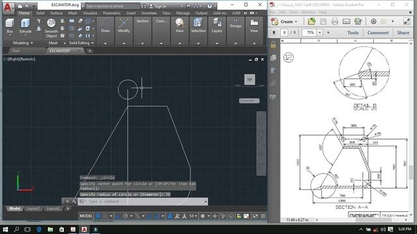The width and height of the screenshot is (417, 234).
Task: Toggle snap mode in AutoCAD status bar
Action: click(x=106, y=216)
